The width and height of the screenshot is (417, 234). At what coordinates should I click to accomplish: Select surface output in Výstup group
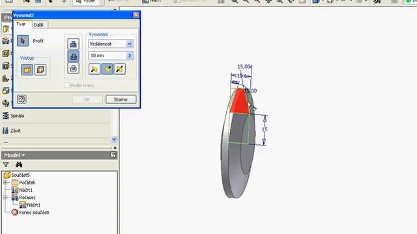click(x=40, y=70)
